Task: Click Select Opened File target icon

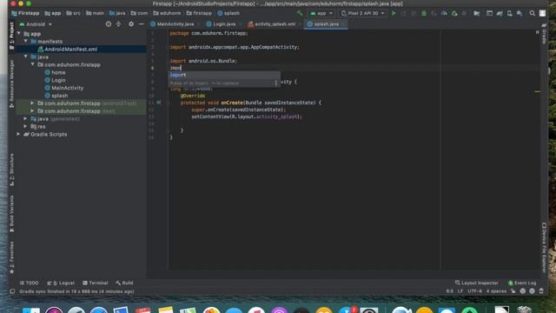Action: 108,24
